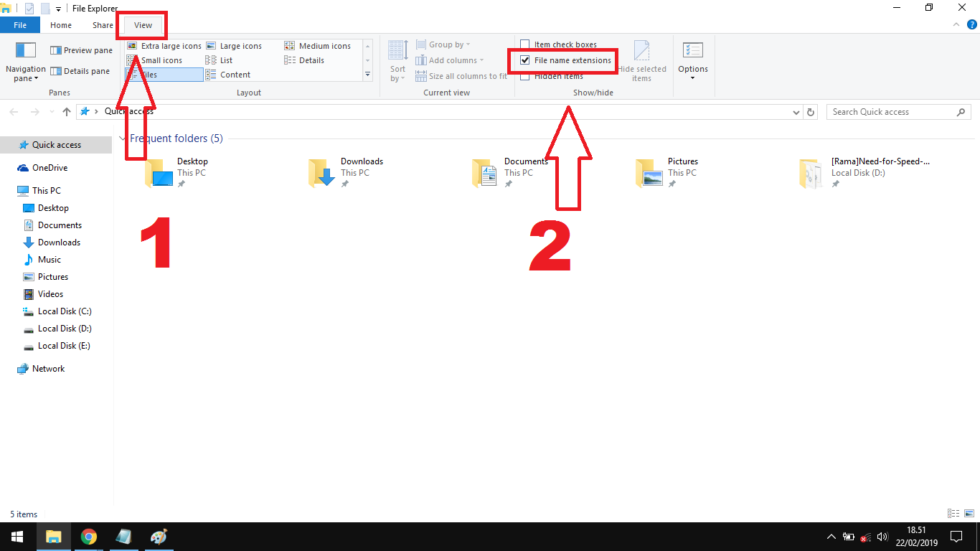Viewport: 980px width, 551px height.
Task: Select the View ribbon tab
Action: 143,25
